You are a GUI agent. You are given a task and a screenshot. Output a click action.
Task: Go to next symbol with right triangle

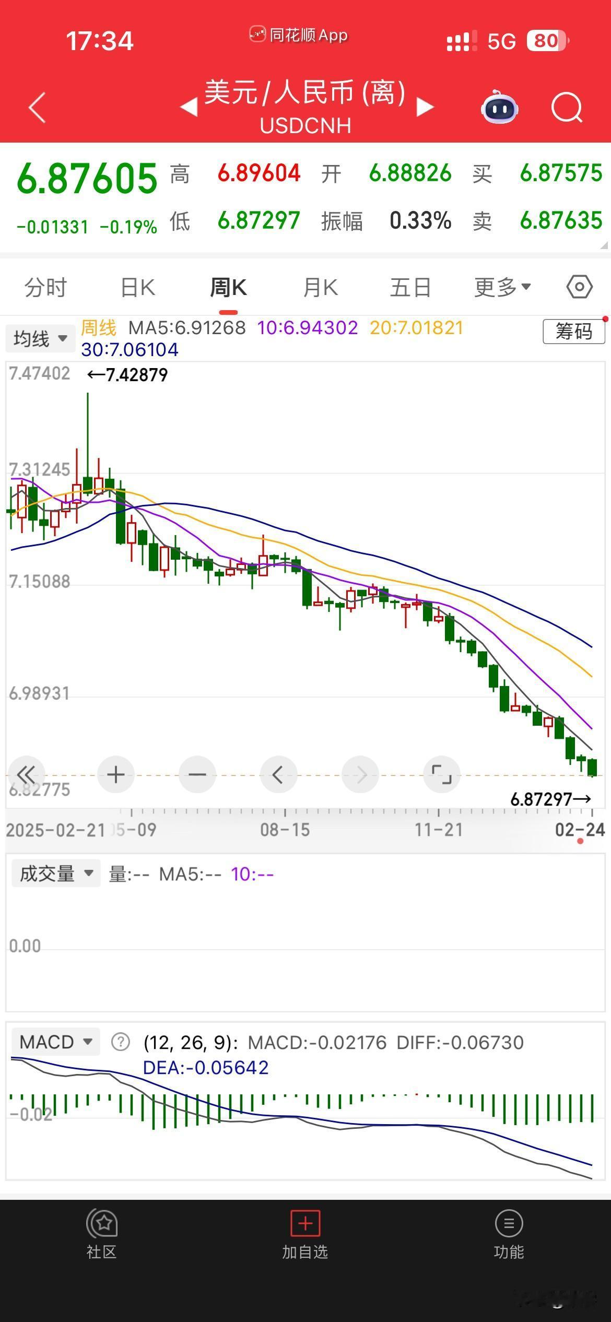click(x=426, y=108)
